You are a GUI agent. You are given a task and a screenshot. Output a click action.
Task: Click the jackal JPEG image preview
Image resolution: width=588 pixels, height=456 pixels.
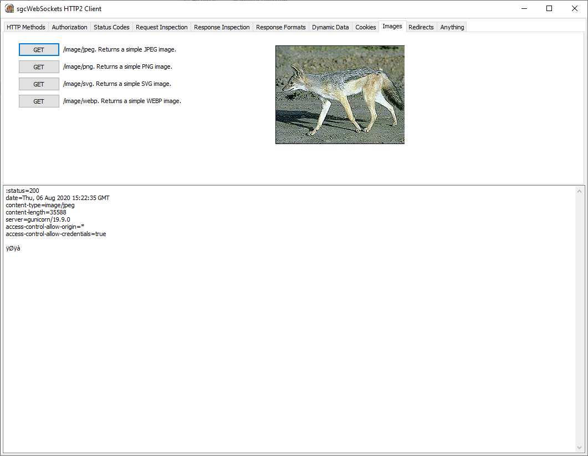[340, 95]
